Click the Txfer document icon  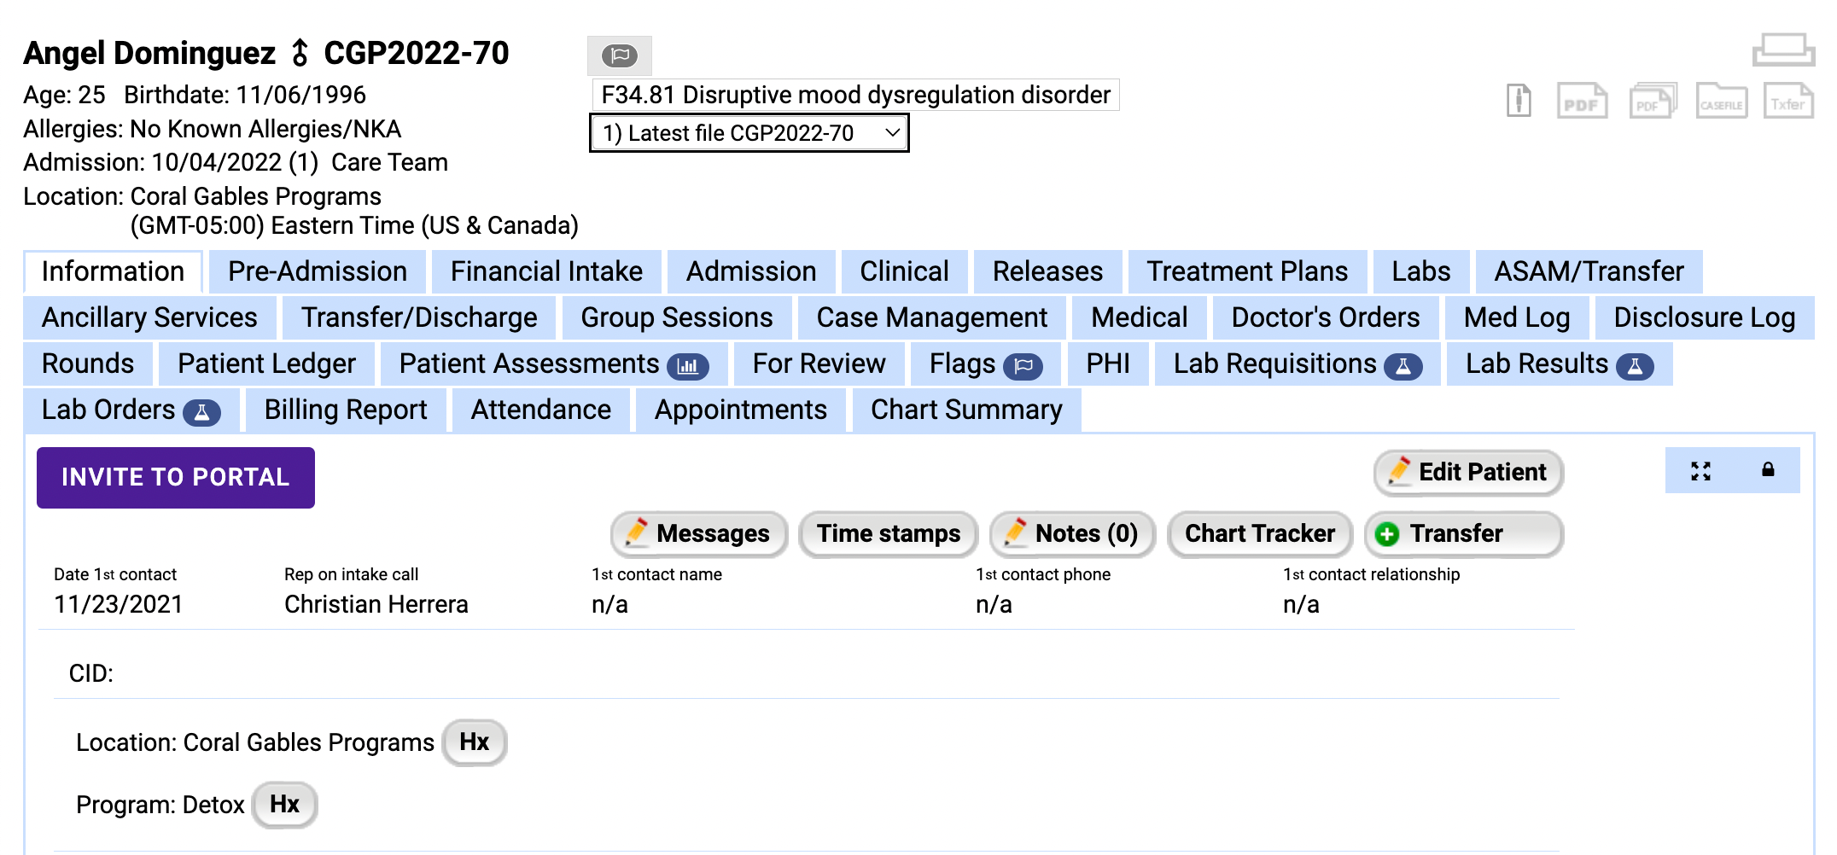[1787, 102]
